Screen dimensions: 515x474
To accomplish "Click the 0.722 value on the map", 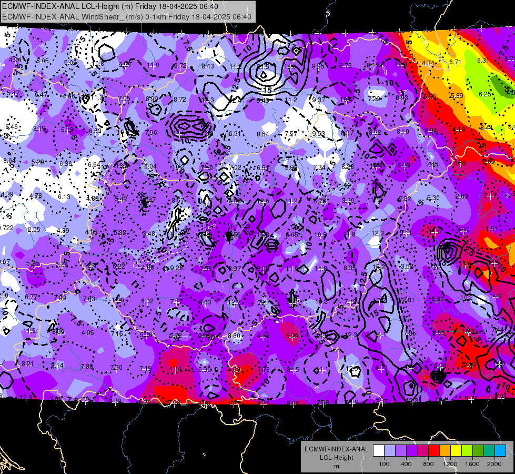I will pos(6,228).
